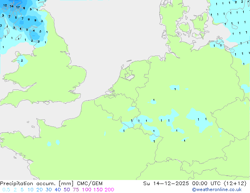The height and width of the screenshot is (193, 250).
Task: Click the CMC/GEM model label
Action: point(90,184)
